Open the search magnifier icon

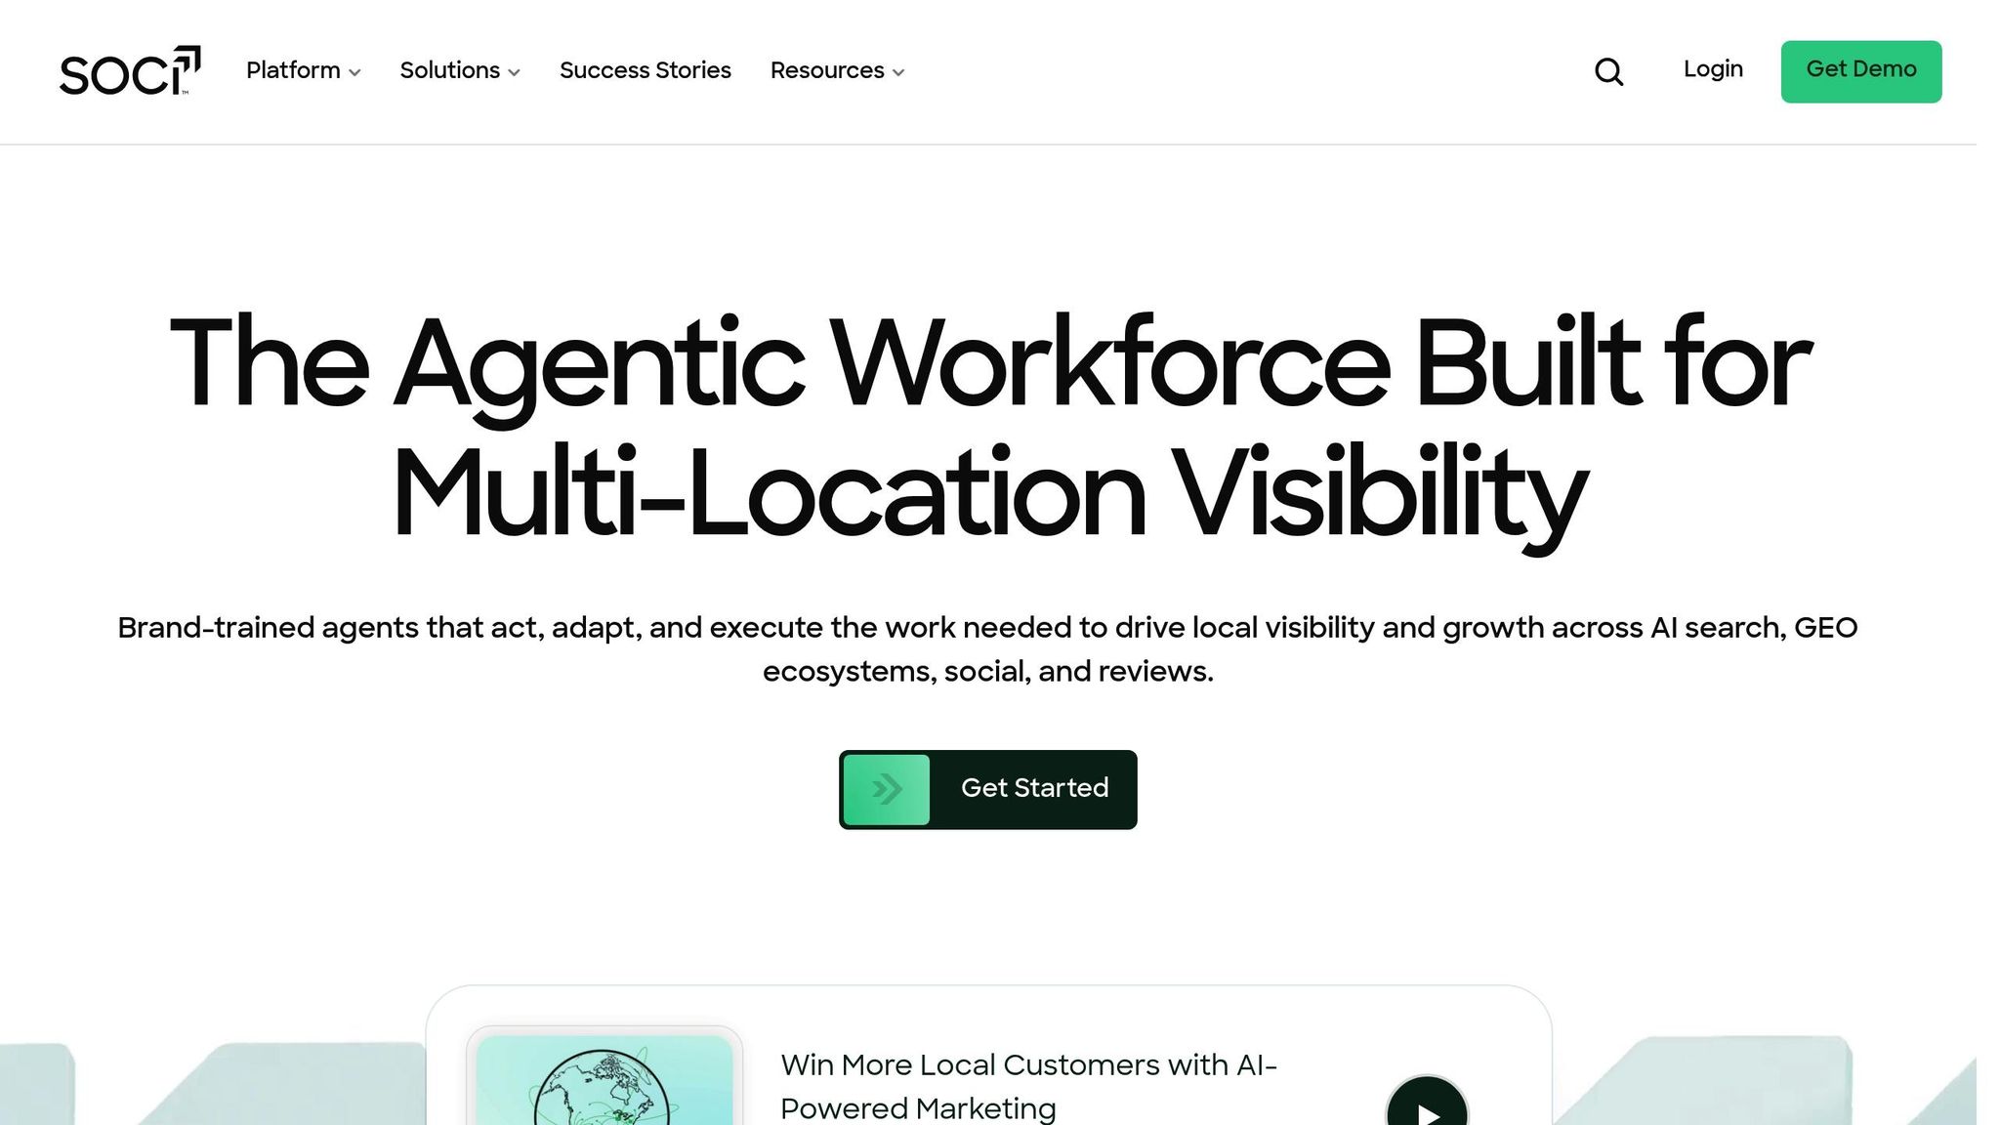pos(1608,71)
